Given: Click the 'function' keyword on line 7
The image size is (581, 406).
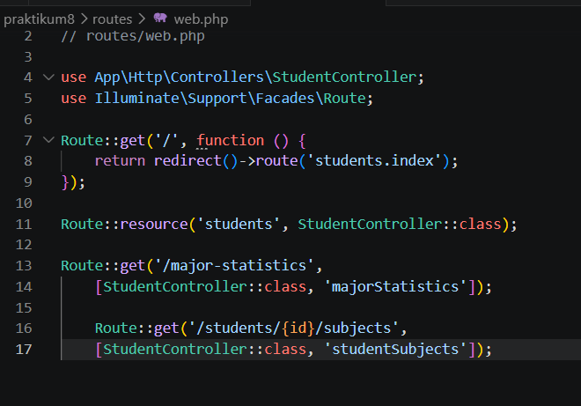Looking at the screenshot, I should (231, 141).
